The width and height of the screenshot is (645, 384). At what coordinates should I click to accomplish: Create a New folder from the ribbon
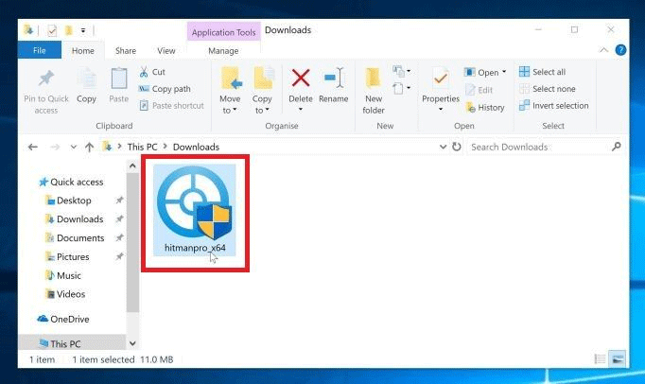(374, 91)
